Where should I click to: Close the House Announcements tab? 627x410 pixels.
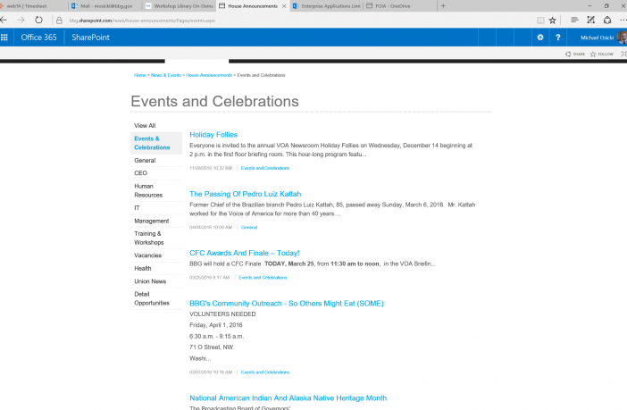point(284,6)
